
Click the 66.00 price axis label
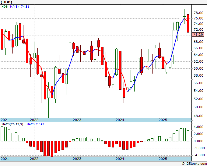point(198,48)
